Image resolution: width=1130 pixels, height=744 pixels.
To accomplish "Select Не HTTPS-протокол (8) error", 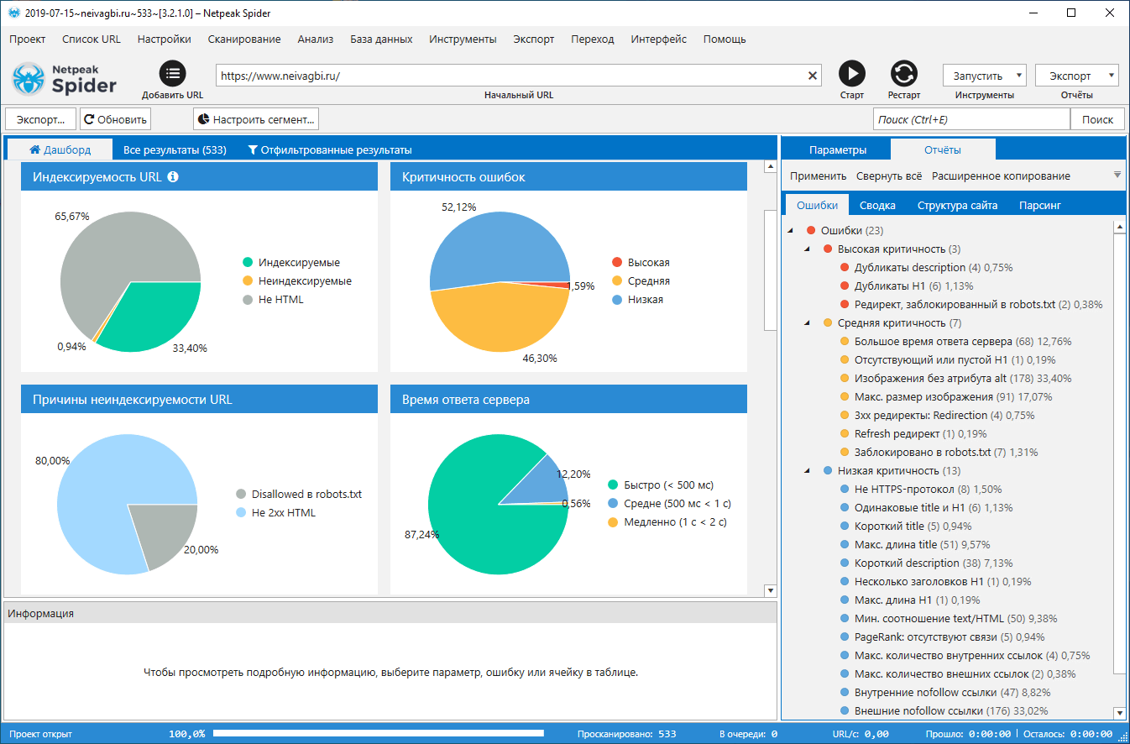I will coord(921,490).
